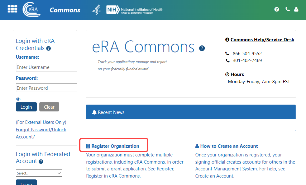This screenshot has height=185, width=306.
Task: Click the help icon beside eRA Commons heading
Action: coord(202,48)
